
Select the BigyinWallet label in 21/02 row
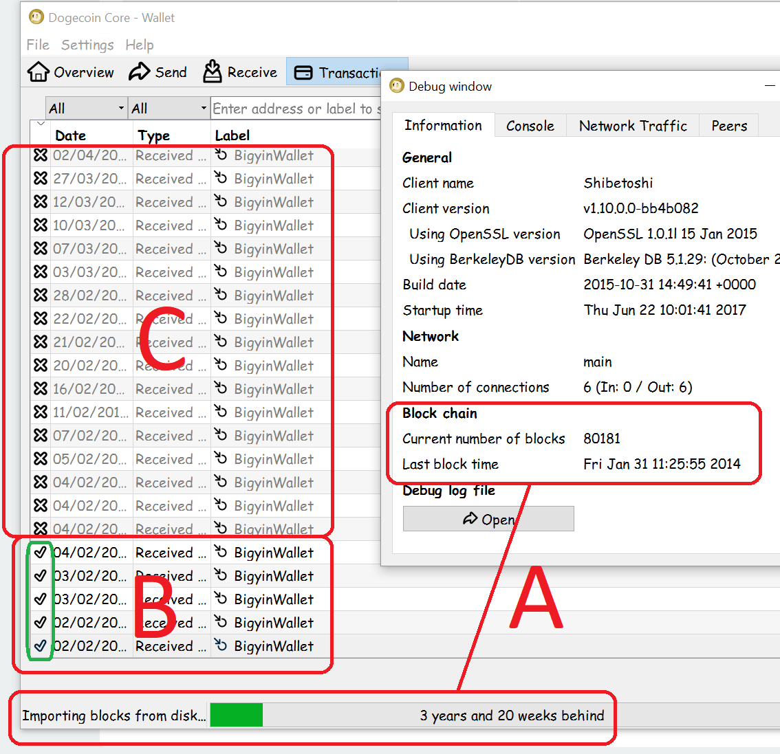tap(274, 342)
